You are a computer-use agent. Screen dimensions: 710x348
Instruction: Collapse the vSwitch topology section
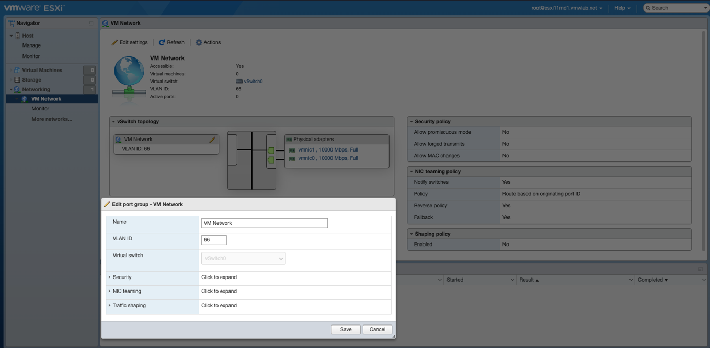pos(113,121)
